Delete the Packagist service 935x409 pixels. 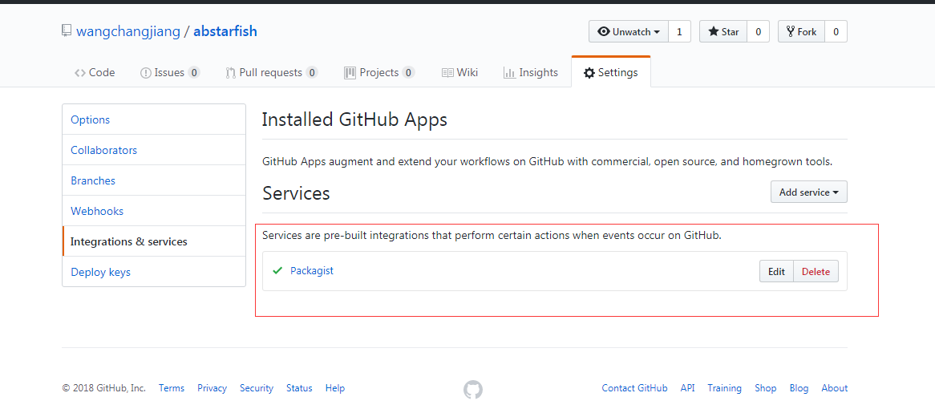[x=816, y=271]
